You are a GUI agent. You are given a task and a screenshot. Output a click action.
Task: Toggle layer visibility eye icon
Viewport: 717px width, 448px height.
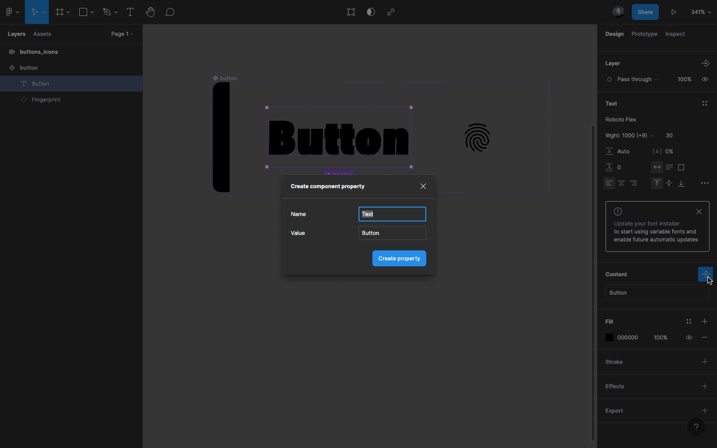[x=705, y=79]
